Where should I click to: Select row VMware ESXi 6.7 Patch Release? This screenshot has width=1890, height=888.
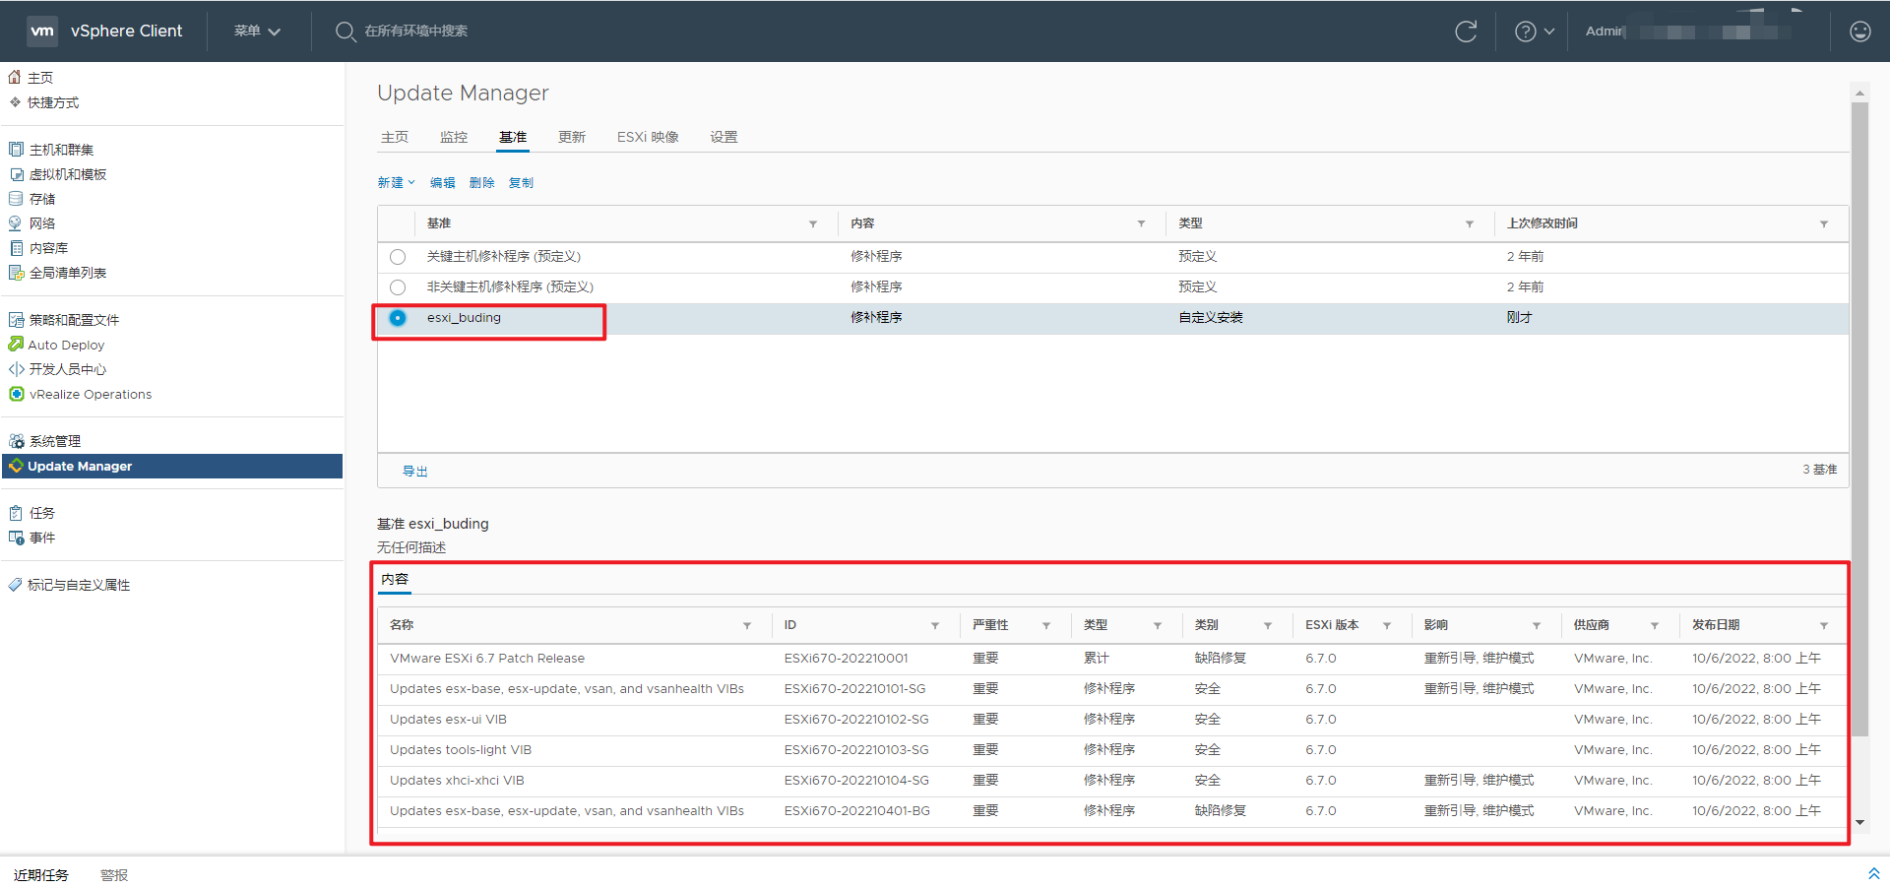1111,659
